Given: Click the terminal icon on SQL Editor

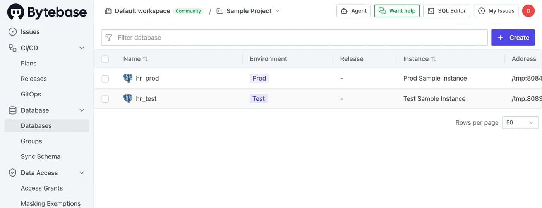Looking at the screenshot, I should pos(431,11).
